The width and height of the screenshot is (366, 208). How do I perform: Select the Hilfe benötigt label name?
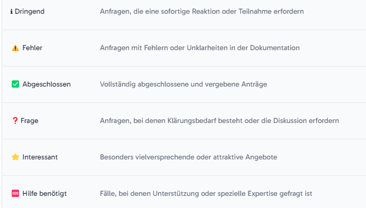44,193
